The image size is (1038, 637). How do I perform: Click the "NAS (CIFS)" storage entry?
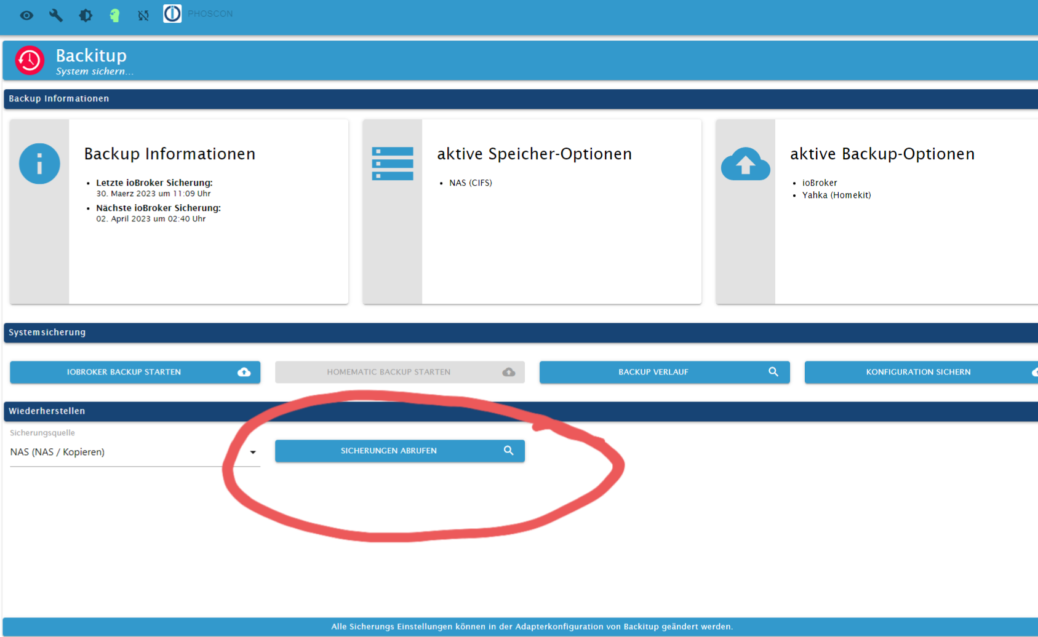click(x=471, y=183)
